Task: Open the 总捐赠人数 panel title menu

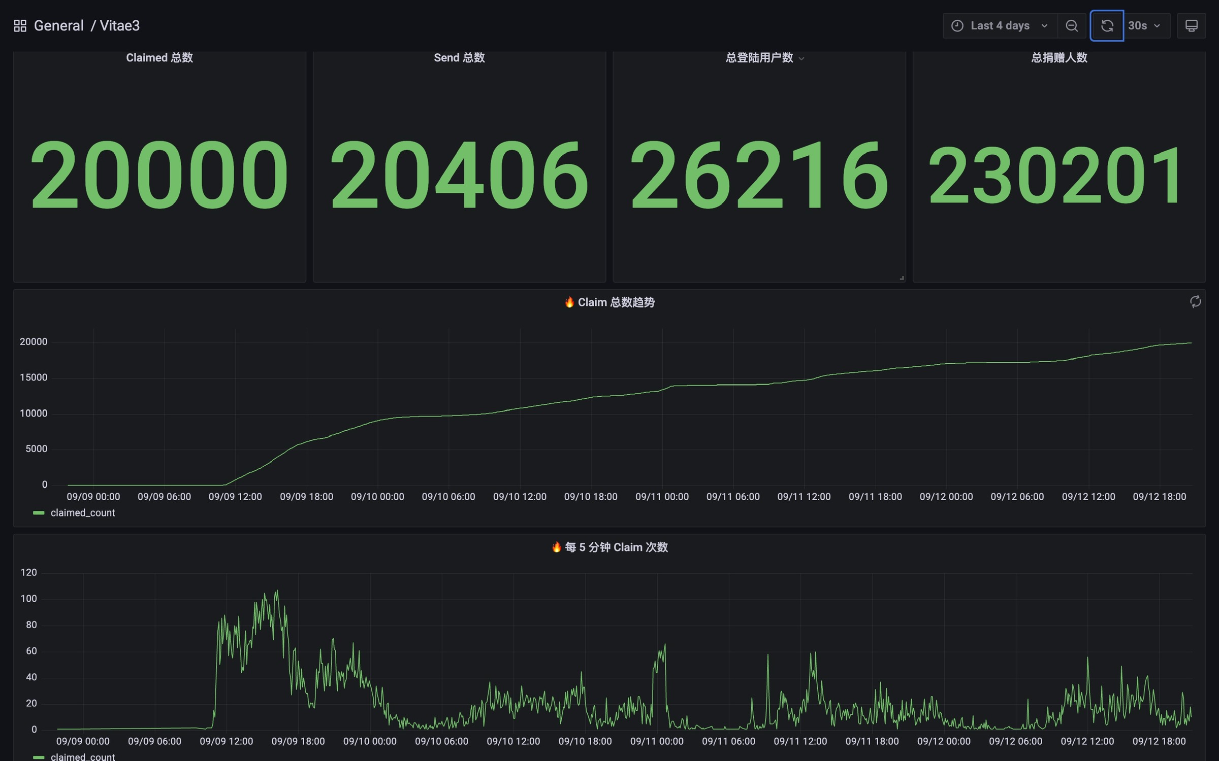Action: coord(1059,58)
